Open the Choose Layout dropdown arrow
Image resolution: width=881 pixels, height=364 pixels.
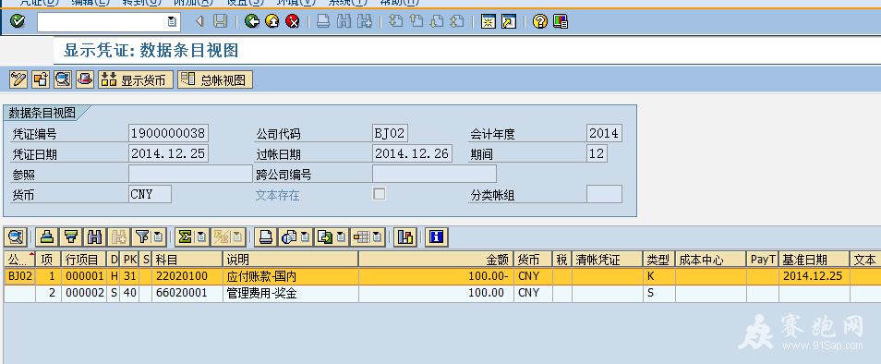pyautogui.click(x=378, y=237)
